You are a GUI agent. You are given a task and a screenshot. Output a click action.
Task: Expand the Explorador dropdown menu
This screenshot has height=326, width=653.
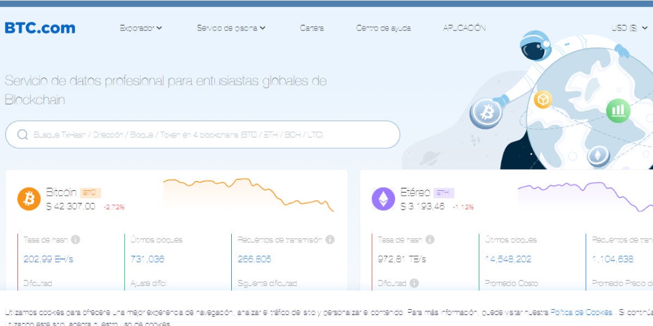[141, 28]
